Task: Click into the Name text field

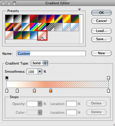Action: click(51, 54)
